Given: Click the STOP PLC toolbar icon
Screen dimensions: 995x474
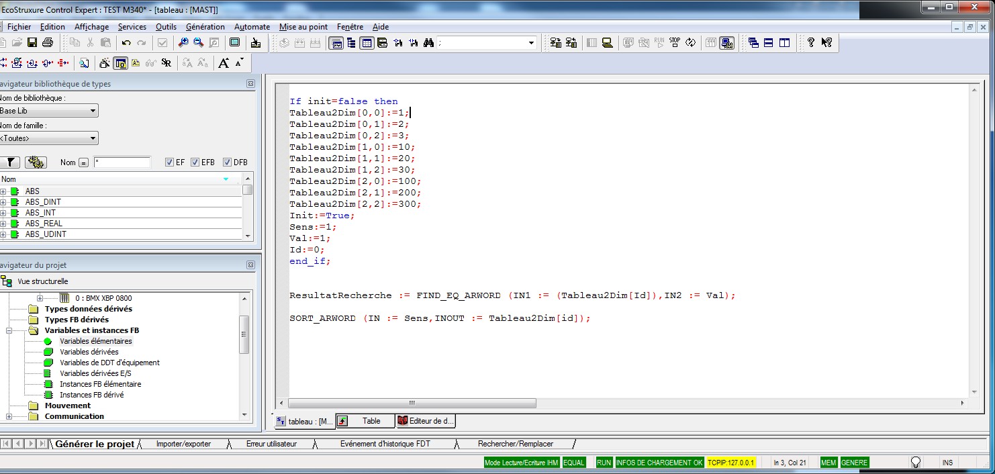Looking at the screenshot, I should (675, 42).
